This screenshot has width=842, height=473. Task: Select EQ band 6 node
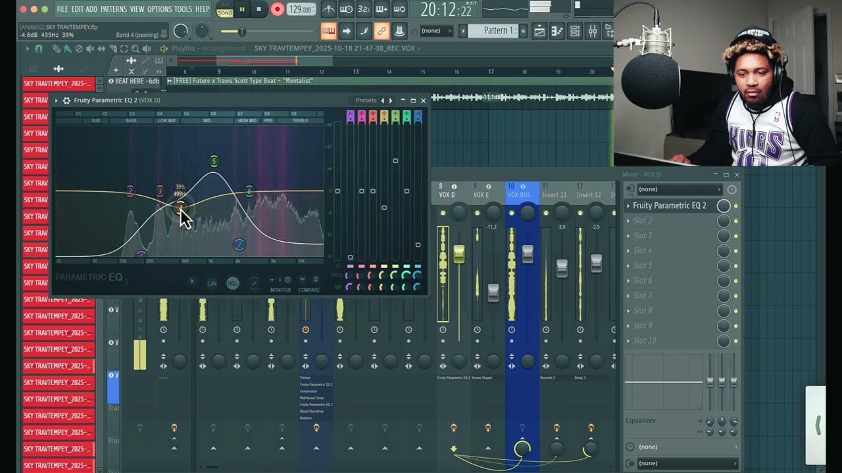[x=249, y=191]
